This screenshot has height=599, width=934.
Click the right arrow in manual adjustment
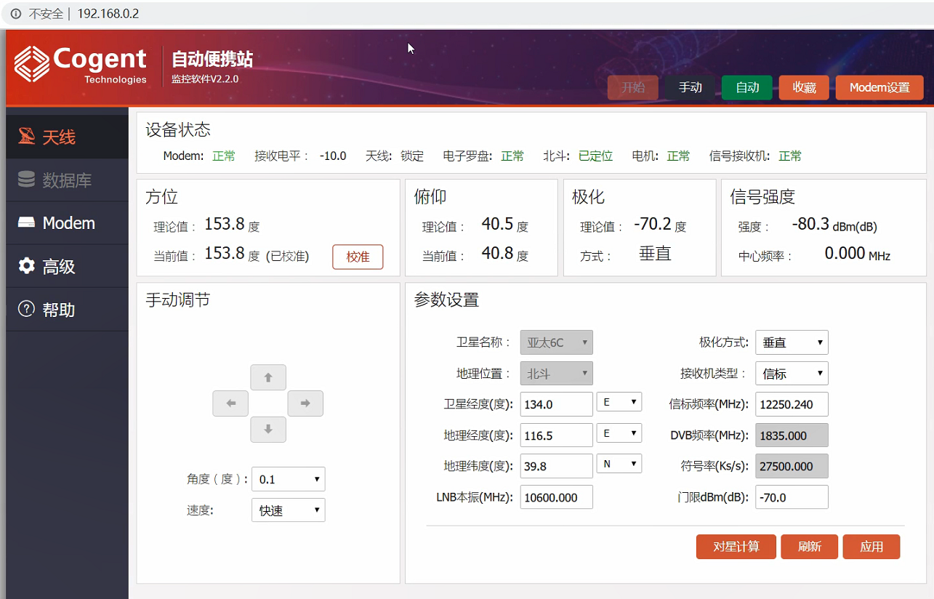[305, 403]
